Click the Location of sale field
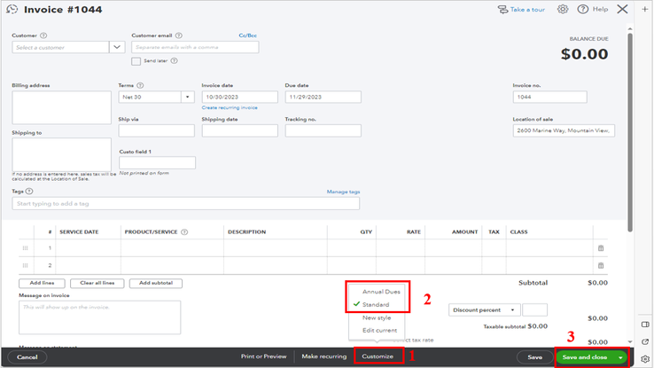 (x=564, y=130)
